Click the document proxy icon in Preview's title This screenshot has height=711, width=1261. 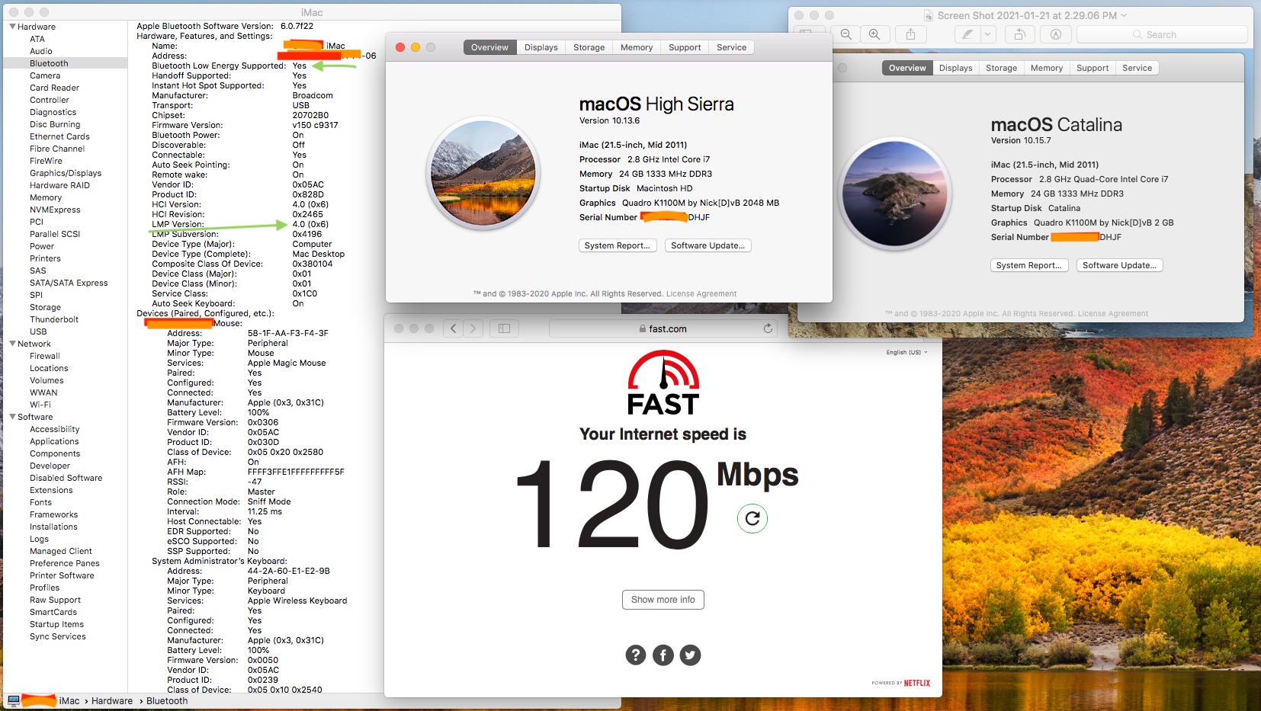point(929,15)
